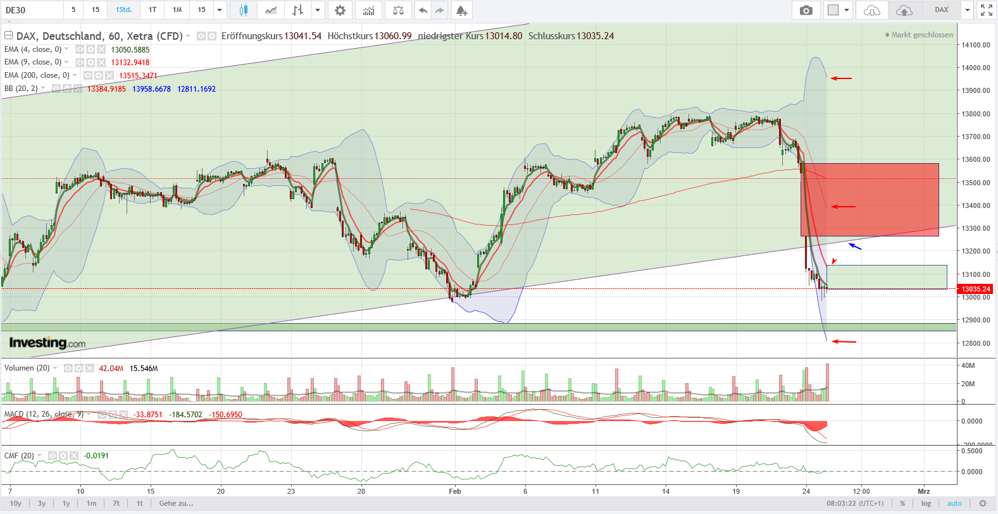
Task: Open chart bottom-bar settings gear
Action: click(982, 503)
